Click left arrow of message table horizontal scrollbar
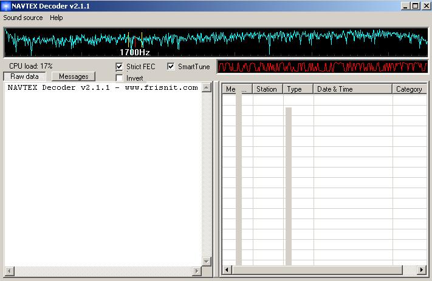The height and width of the screenshot is (281, 432). coord(227,270)
